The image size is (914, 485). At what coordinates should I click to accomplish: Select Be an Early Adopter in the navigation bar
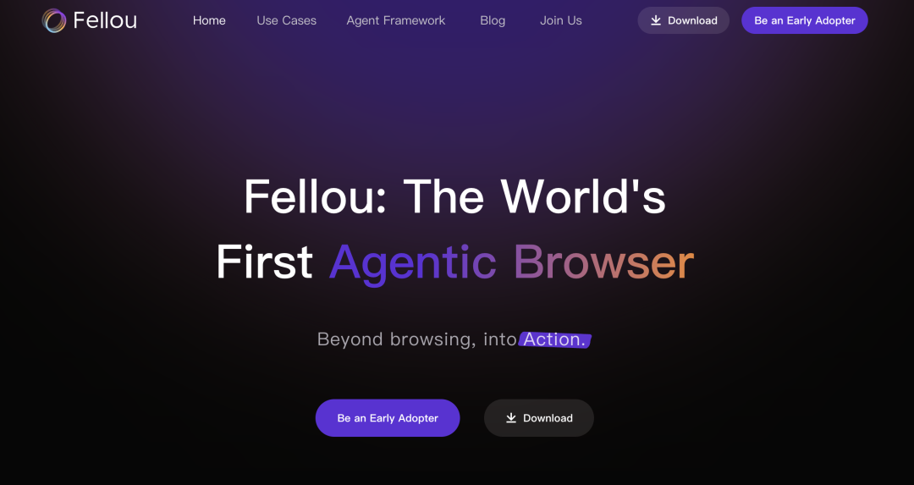tap(805, 20)
